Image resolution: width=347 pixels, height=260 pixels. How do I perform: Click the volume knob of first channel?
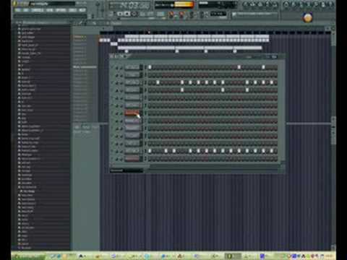pos(121,68)
